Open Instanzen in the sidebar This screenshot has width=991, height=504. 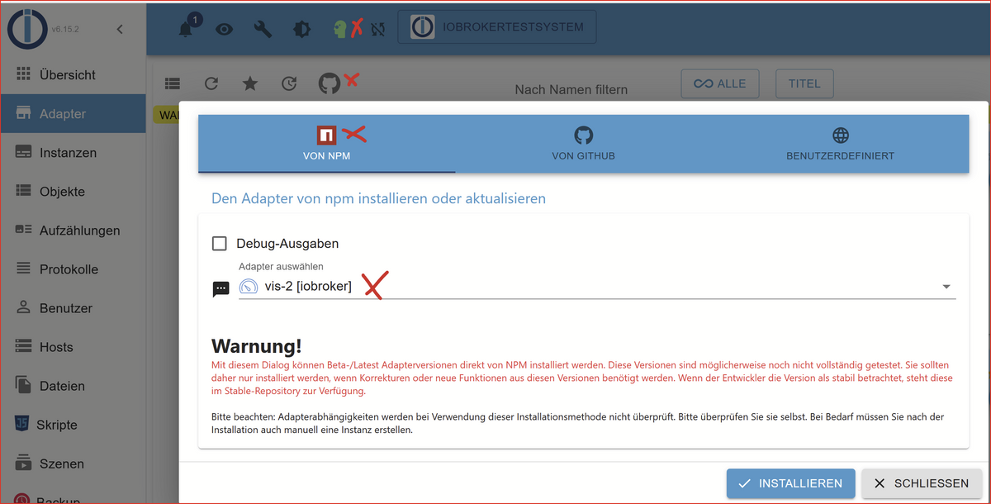[x=68, y=153]
